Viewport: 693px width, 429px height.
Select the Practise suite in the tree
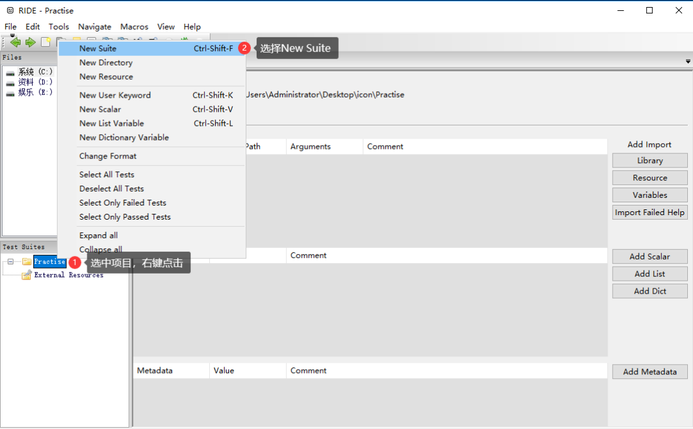point(49,261)
